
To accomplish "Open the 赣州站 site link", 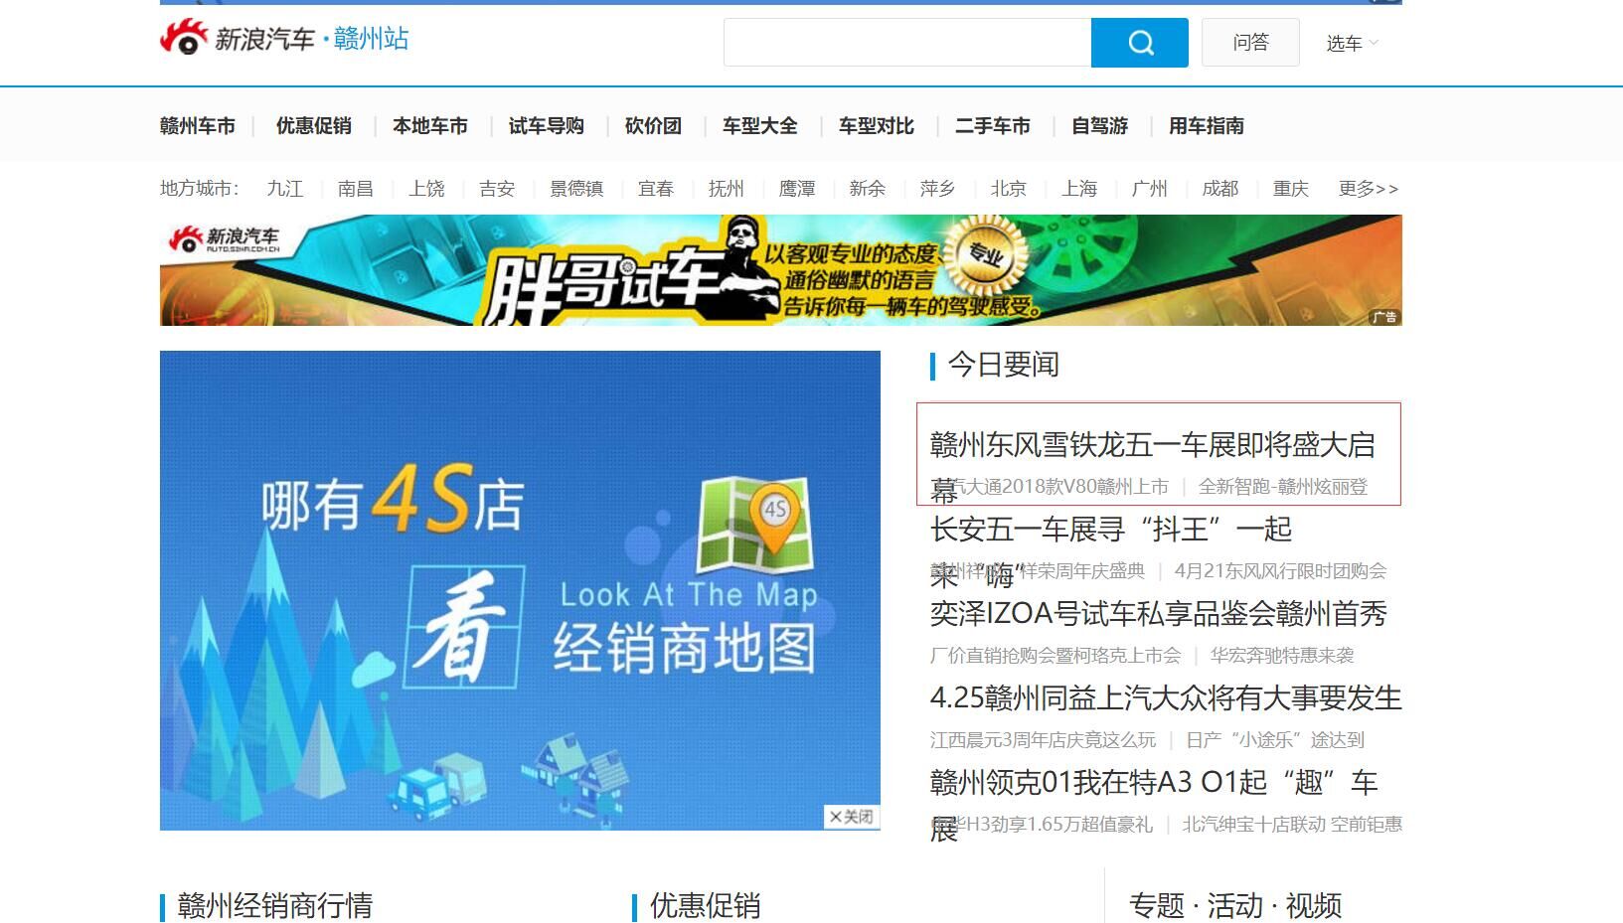I will (371, 39).
